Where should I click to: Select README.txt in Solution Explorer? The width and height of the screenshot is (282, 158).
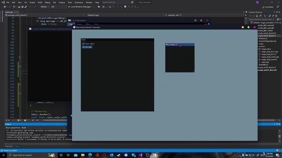click(263, 65)
